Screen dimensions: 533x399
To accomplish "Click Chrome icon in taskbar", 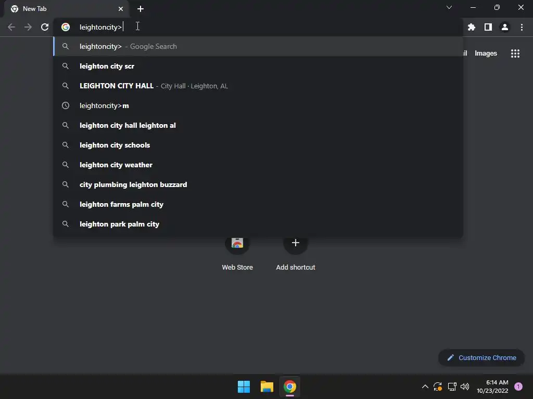I will (x=290, y=387).
